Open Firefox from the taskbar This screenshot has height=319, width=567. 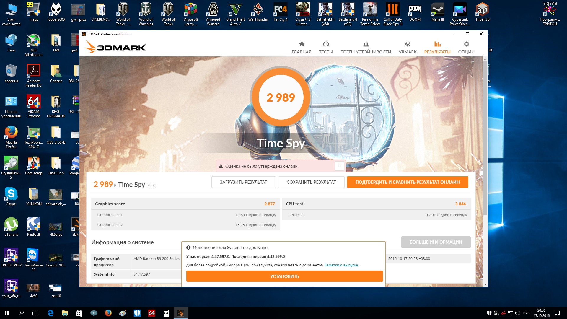(x=108, y=313)
